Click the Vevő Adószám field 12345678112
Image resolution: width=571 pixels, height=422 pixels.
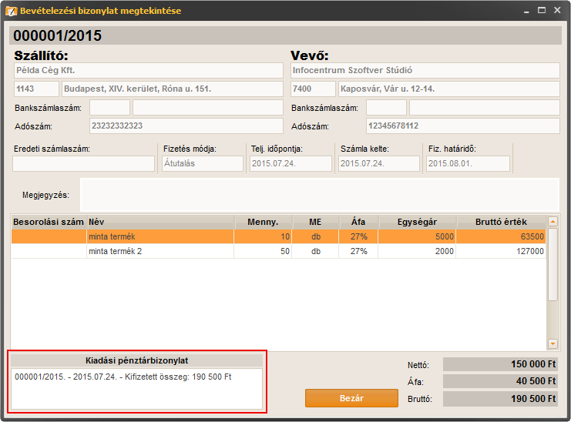coord(463,126)
